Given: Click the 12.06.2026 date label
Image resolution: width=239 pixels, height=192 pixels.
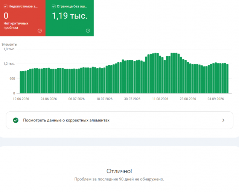Looking at the screenshot, I should coord(21,99).
